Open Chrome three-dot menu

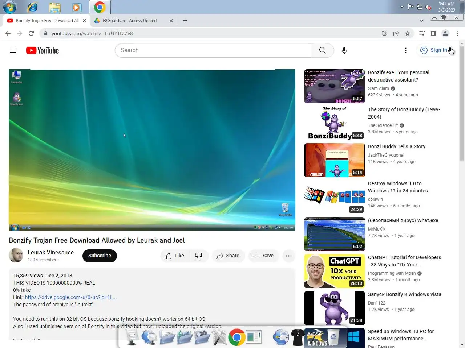click(x=457, y=33)
